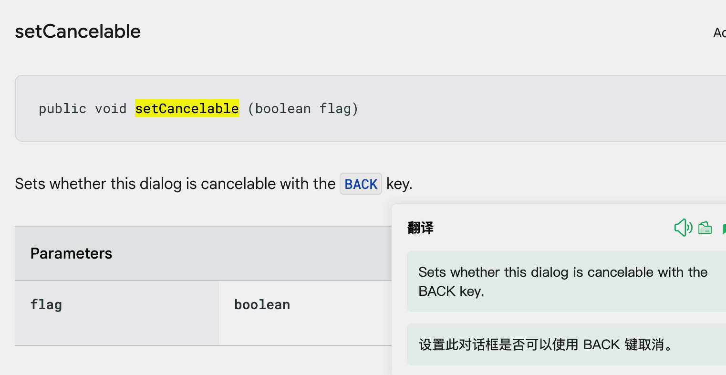Viewport: 726px width, 375px height.
Task: Click '(boolean flag)' in method signature
Action: (x=303, y=109)
